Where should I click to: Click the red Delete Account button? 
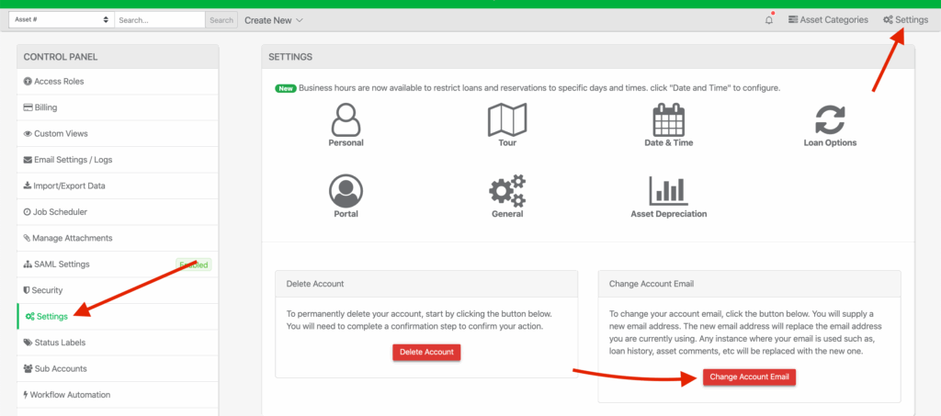(426, 352)
